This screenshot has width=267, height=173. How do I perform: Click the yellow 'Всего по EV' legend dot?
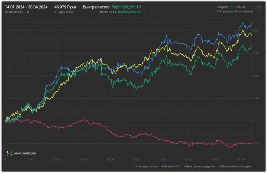pos(164,166)
